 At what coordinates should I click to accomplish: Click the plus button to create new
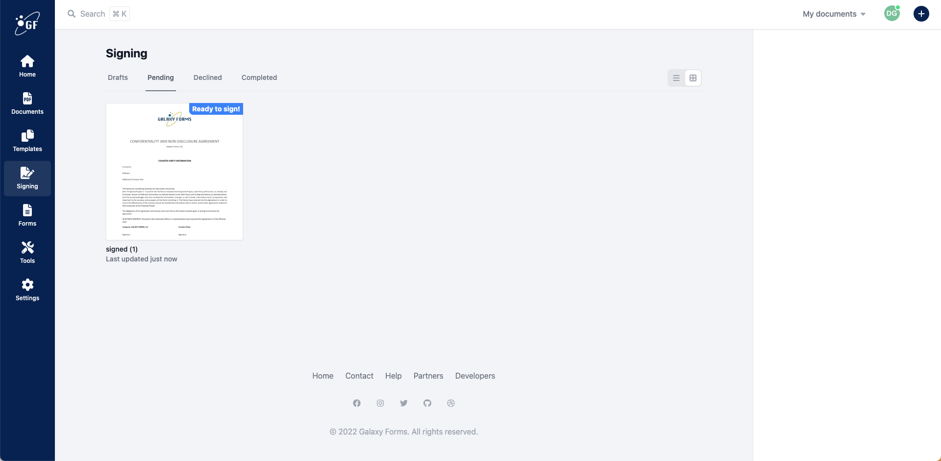click(921, 14)
